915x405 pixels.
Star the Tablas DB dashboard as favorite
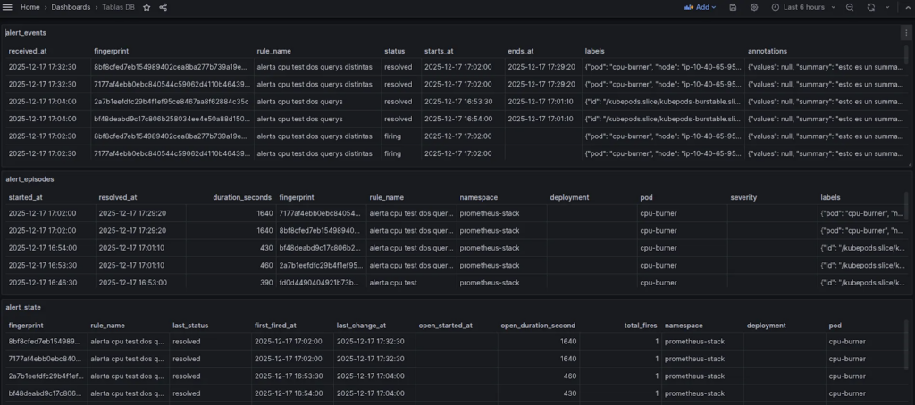tap(147, 7)
